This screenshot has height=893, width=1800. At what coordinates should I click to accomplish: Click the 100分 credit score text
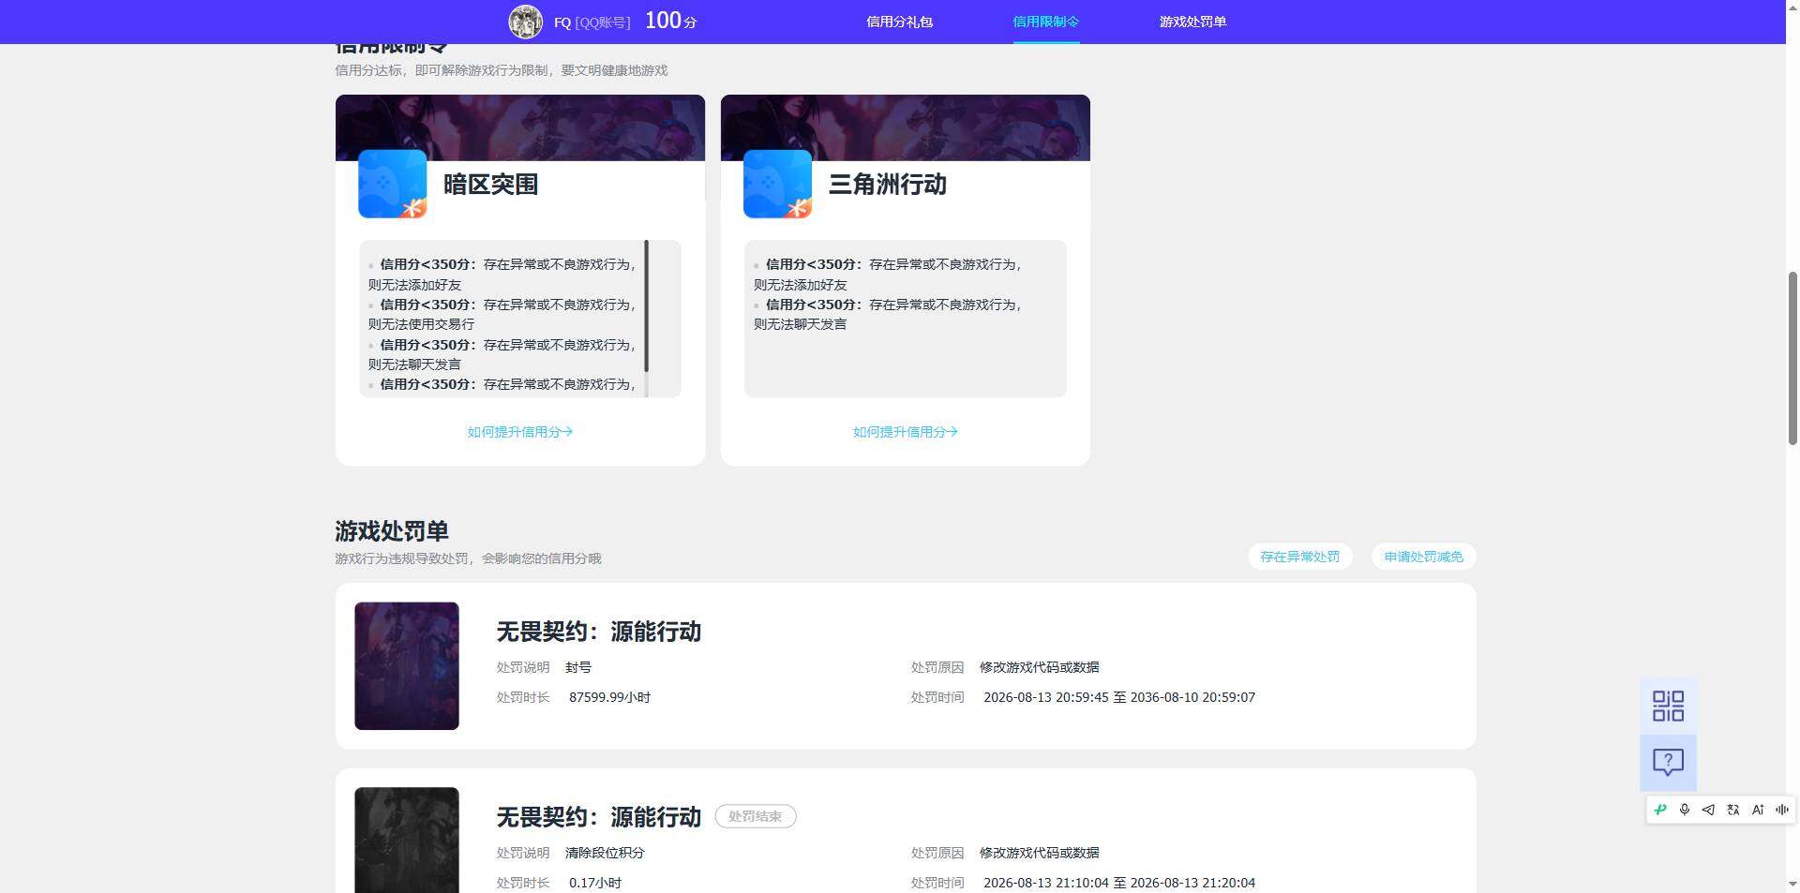(670, 21)
